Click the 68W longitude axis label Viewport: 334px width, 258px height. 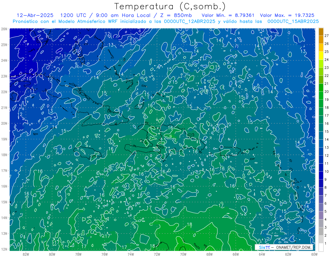pyautogui.click(x=209, y=254)
